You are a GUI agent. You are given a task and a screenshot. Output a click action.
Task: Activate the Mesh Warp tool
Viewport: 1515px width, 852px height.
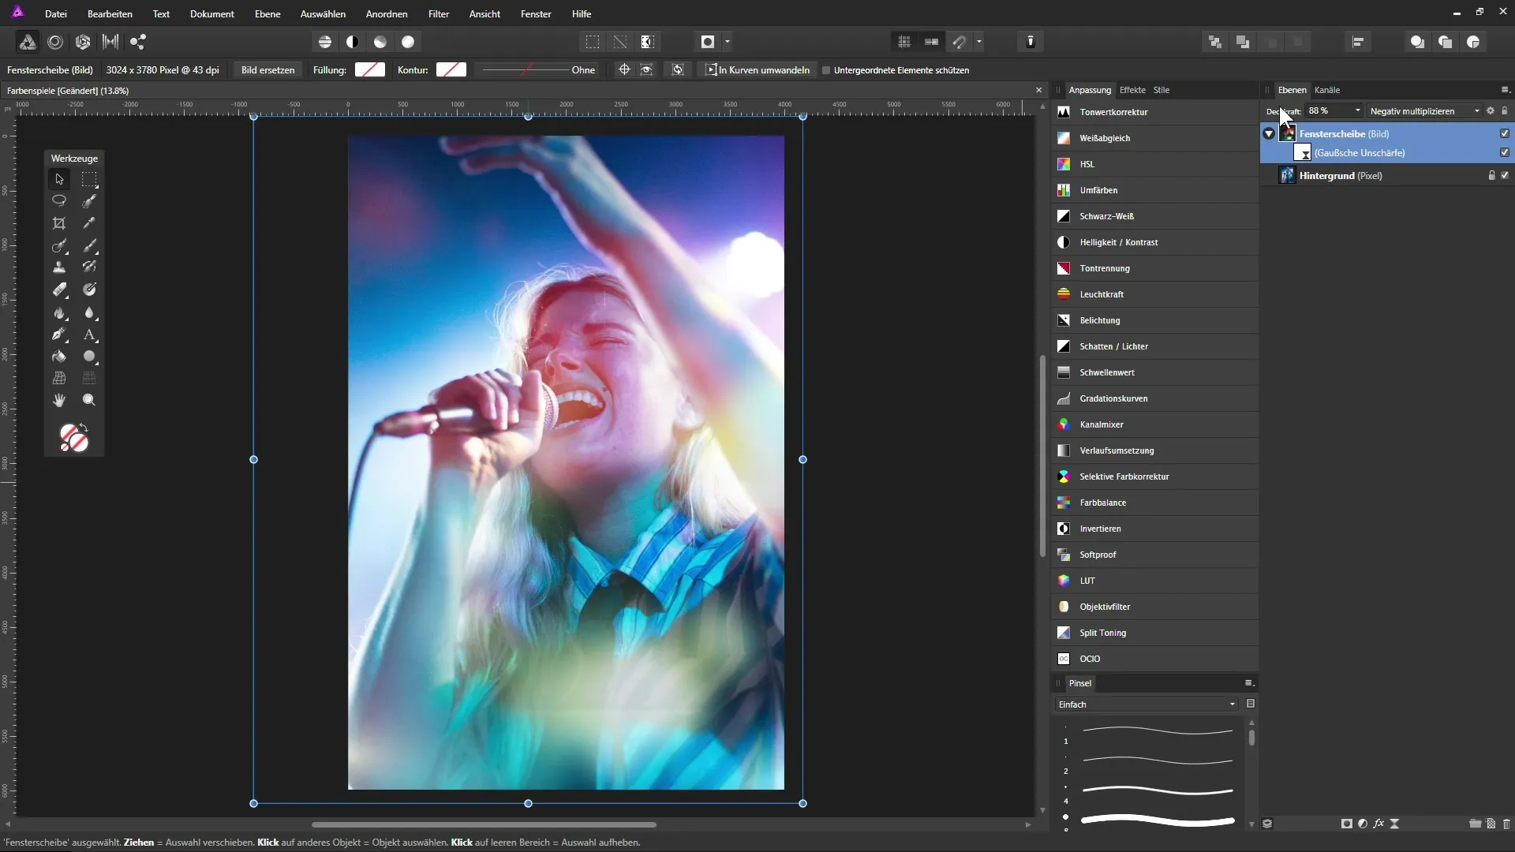(x=59, y=379)
